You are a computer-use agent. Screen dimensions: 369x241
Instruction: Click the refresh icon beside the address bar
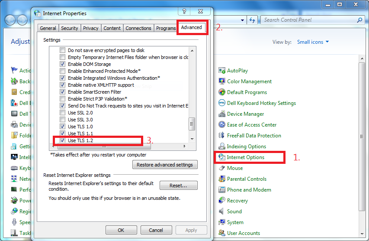(252, 20)
